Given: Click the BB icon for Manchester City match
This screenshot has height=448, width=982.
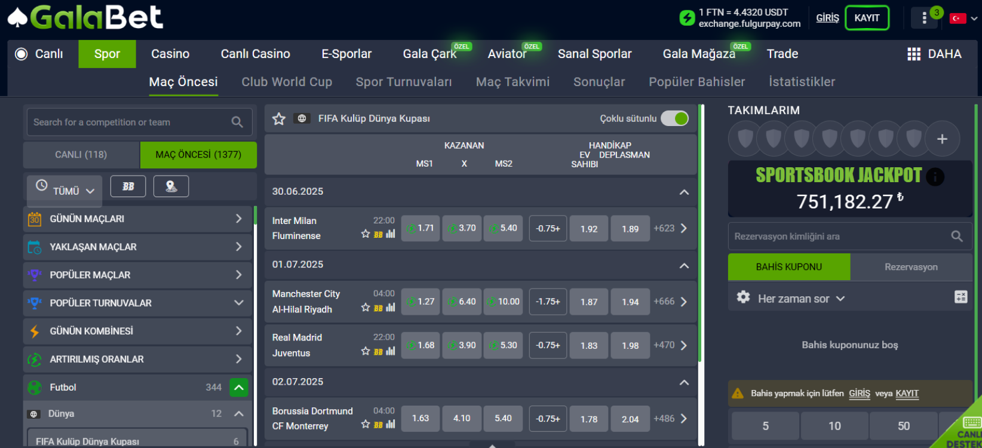Looking at the screenshot, I should click(x=378, y=308).
